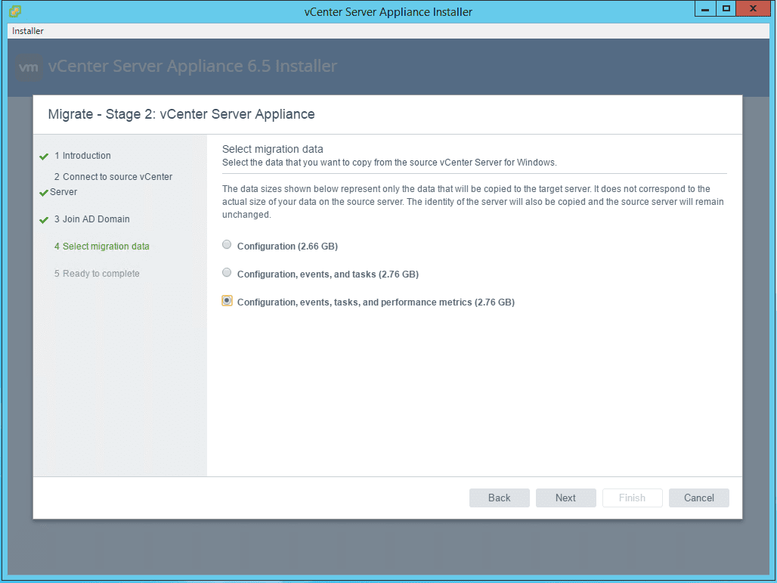Click the Configuration (2.66 GB) label text

pos(287,247)
